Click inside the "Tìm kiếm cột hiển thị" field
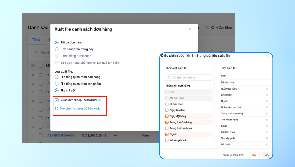This screenshot has width=295, height=167. (188, 77)
